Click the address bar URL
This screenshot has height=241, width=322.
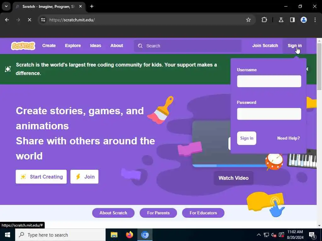pyautogui.click(x=72, y=20)
